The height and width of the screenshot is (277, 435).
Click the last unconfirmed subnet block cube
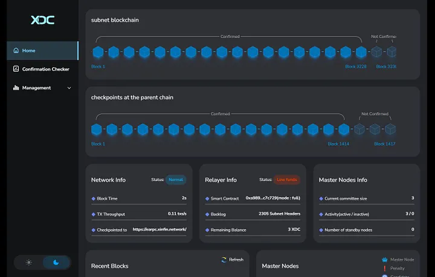point(392,52)
